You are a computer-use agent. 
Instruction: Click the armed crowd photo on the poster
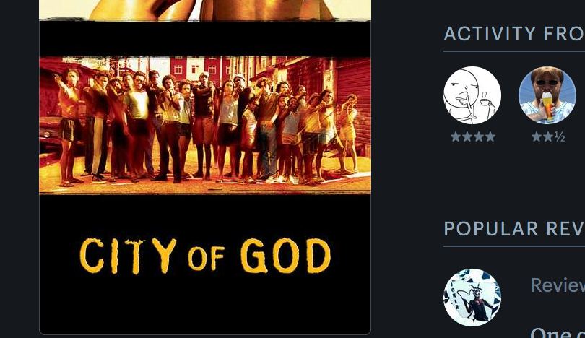pos(205,126)
